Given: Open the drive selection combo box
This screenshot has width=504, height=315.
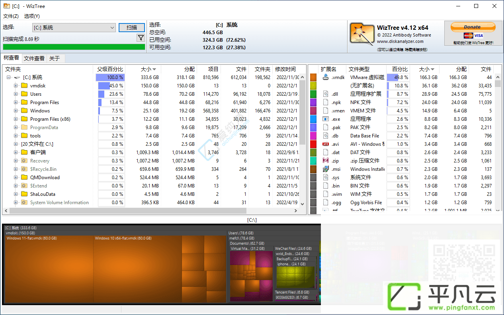Looking at the screenshot, I should click(x=74, y=27).
